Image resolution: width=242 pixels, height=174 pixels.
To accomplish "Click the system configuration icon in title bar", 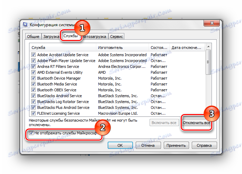I will pyautogui.click(x=25, y=24).
